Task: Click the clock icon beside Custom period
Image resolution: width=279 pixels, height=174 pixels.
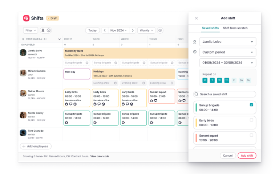Action: tap(195, 52)
